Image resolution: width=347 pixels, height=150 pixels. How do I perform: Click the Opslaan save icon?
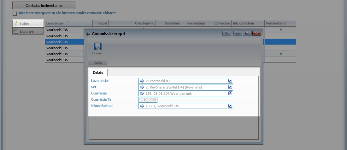(x=98, y=47)
